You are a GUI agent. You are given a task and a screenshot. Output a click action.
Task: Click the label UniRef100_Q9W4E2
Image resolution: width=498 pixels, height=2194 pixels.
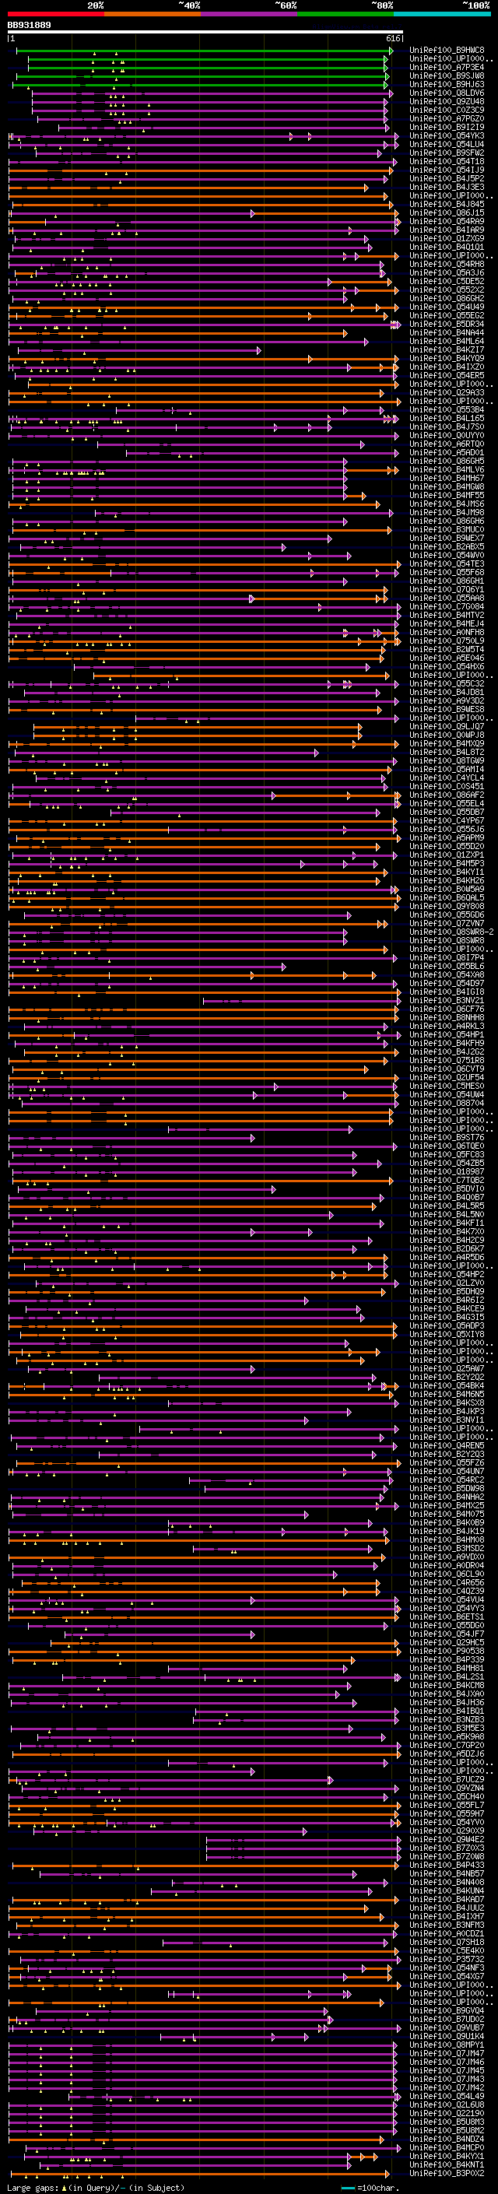pos(447,1840)
